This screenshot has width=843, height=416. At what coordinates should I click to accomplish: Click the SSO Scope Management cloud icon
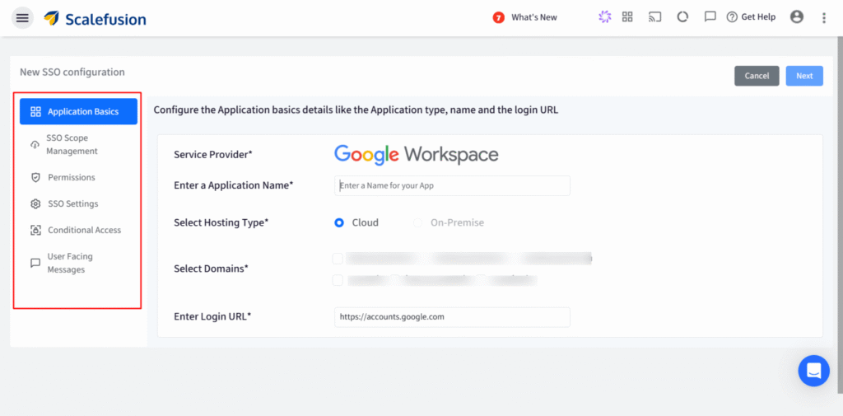tap(35, 145)
